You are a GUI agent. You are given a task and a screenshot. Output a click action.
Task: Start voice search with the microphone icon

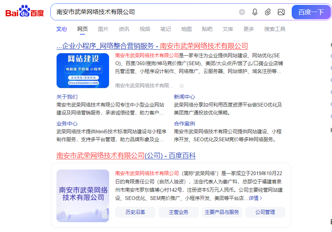255,12
